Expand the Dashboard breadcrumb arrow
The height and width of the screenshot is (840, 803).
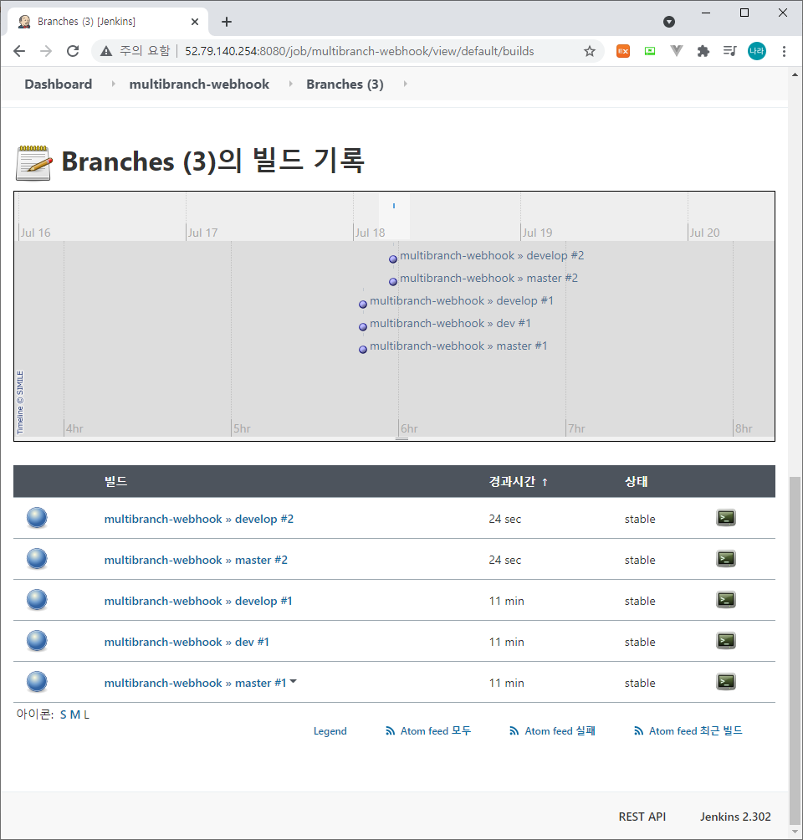113,85
